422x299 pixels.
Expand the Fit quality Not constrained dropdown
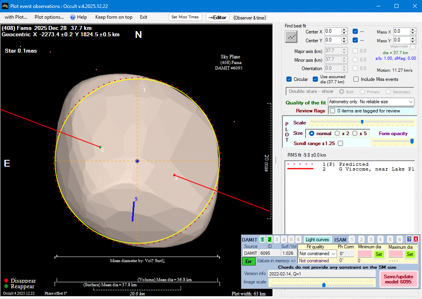point(317,254)
